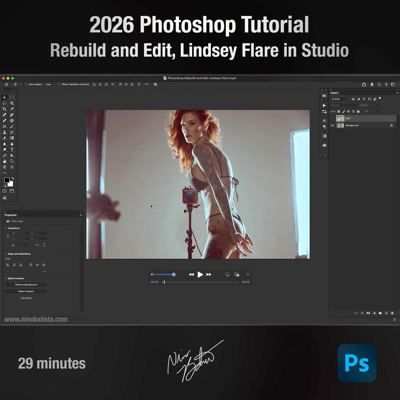Image resolution: width=400 pixels, height=400 pixels.
Task: Enable the lock transparent pixels toggle
Action: click(339, 111)
